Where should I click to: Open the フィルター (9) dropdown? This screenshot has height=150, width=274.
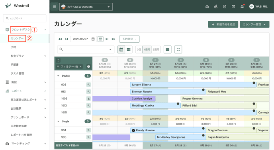pyautogui.click(x=70, y=67)
